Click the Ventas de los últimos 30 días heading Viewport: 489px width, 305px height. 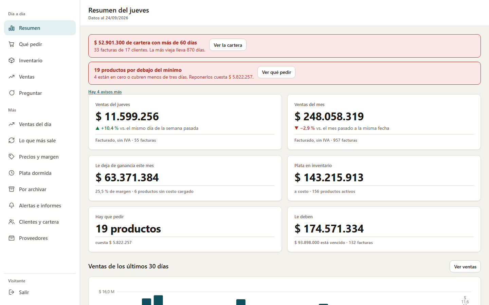click(x=128, y=266)
